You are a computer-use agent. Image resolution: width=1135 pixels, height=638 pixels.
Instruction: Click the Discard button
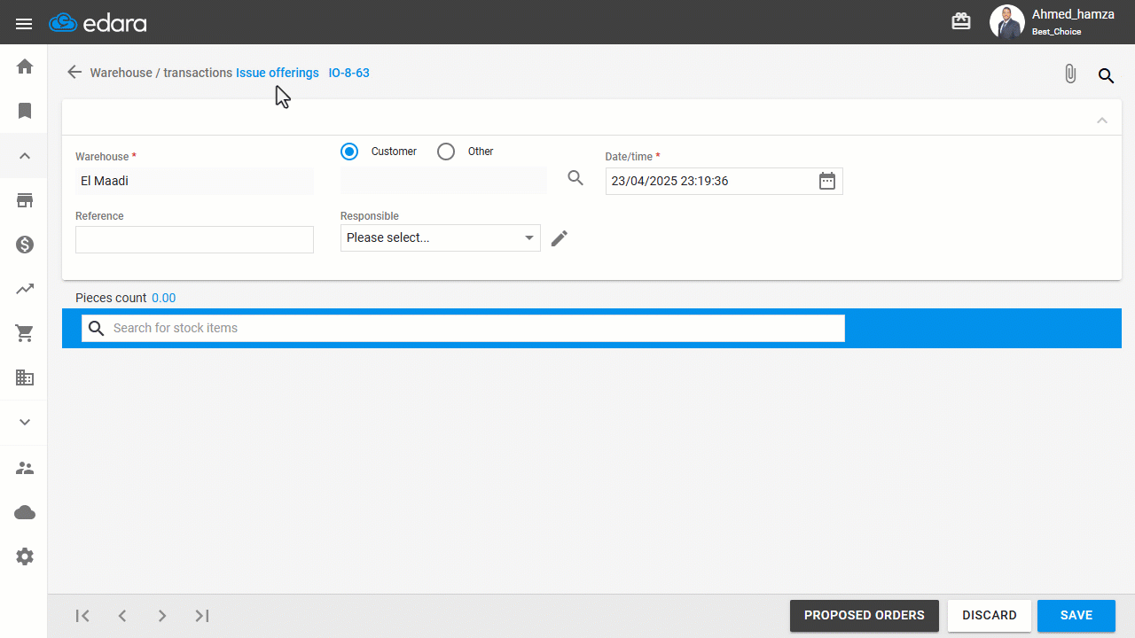coord(990,616)
